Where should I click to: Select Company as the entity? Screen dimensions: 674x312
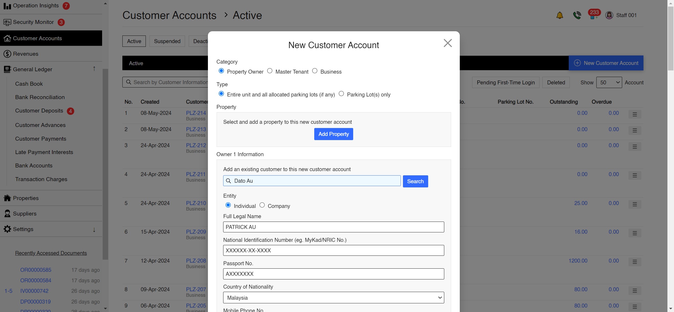click(x=262, y=205)
